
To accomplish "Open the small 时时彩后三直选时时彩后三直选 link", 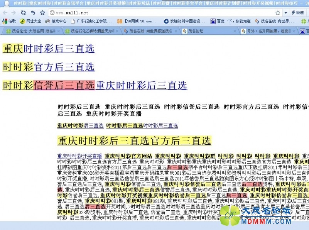I will click(x=142, y=125).
